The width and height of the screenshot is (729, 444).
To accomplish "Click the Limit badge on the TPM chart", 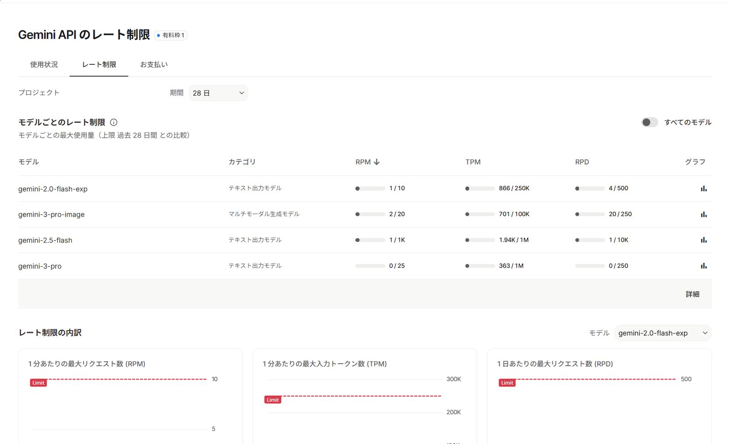I will (x=272, y=399).
